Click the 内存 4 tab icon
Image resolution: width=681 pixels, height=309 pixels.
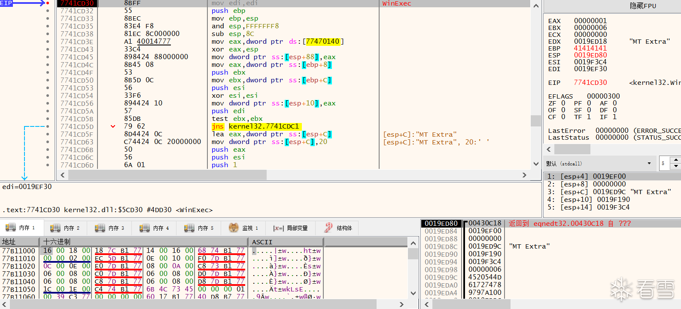(x=145, y=228)
